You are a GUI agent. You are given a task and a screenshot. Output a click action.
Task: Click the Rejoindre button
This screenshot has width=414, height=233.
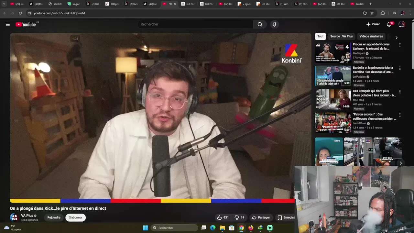click(54, 217)
